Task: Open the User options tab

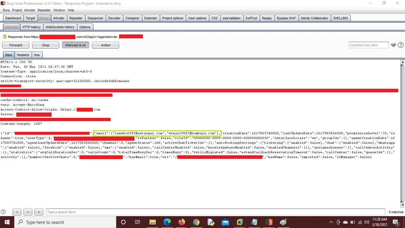Action: [x=197, y=18]
